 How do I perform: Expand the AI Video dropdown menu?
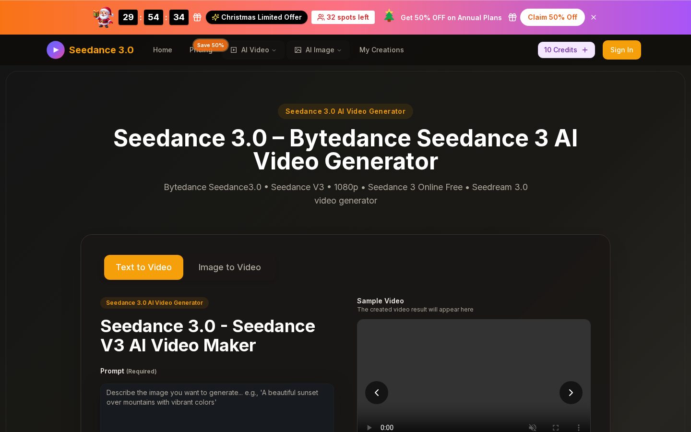coord(253,50)
